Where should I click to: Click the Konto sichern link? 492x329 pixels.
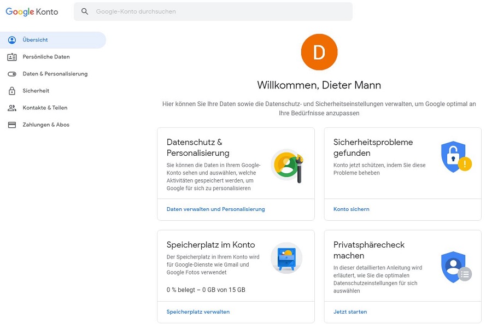pyautogui.click(x=351, y=209)
